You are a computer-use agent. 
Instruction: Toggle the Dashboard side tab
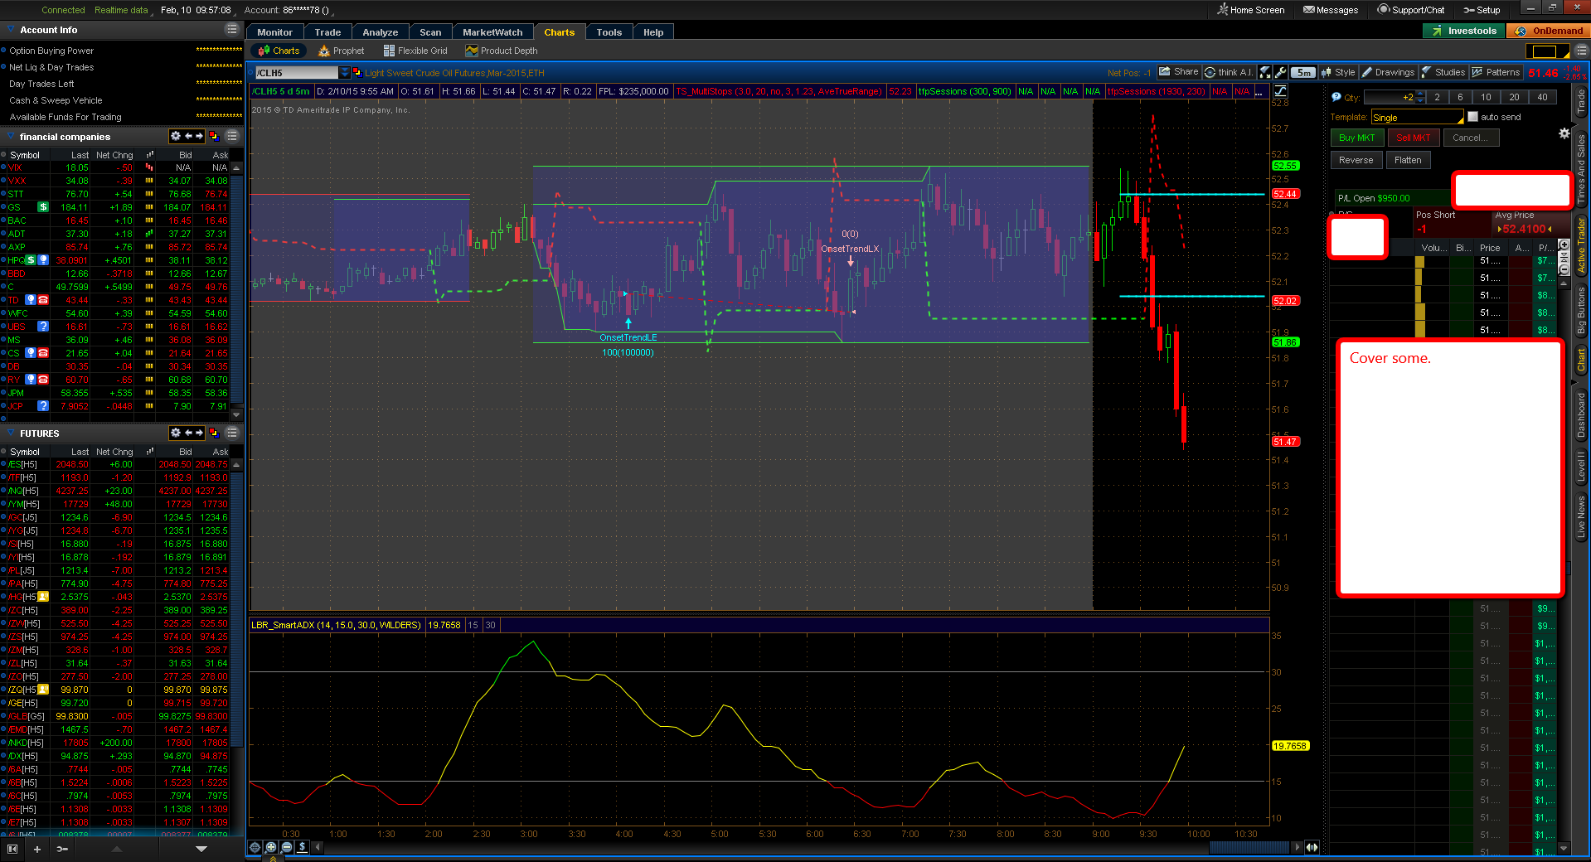pyautogui.click(x=1581, y=415)
